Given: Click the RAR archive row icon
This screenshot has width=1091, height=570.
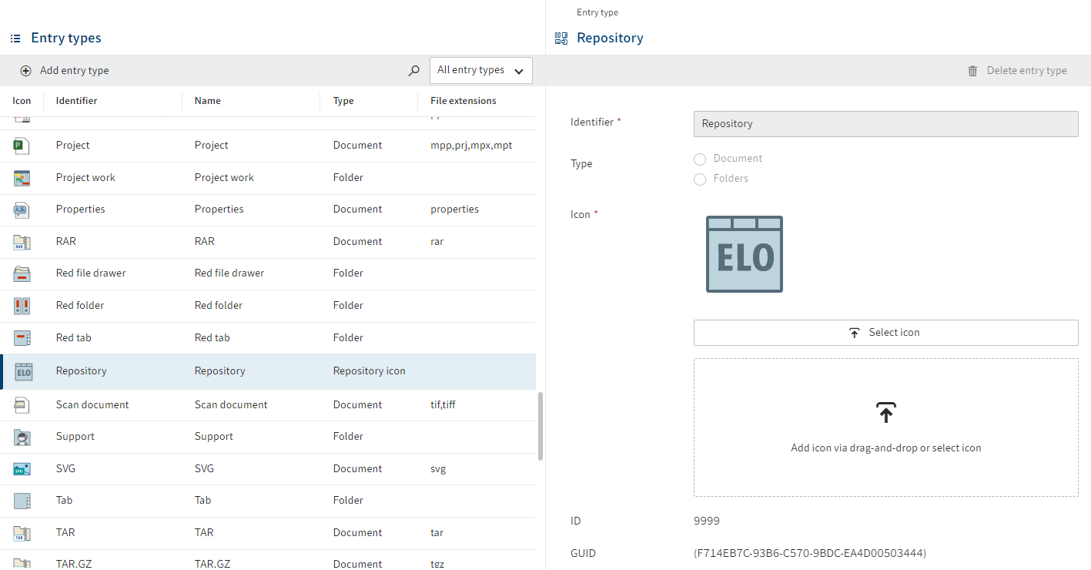Looking at the screenshot, I should (22, 242).
